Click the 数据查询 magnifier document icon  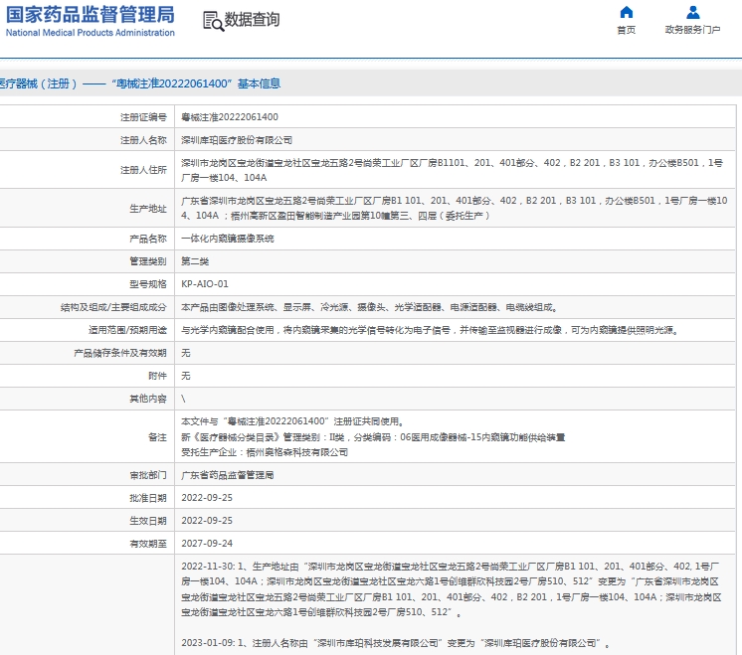click(214, 21)
